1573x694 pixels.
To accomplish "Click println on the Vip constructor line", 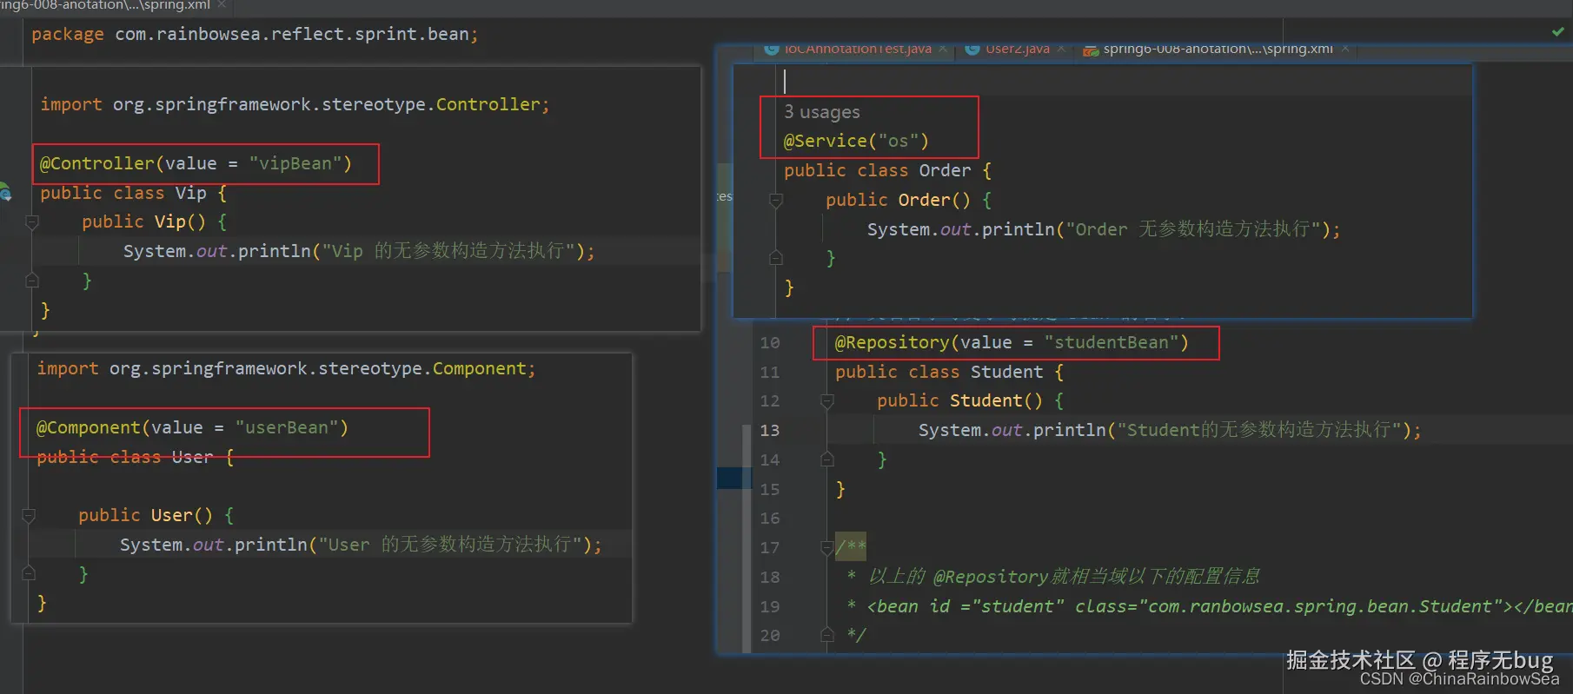I will (x=274, y=251).
